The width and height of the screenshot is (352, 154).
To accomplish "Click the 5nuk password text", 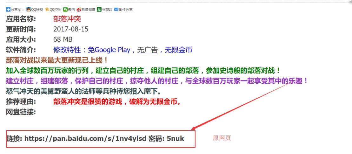I will 176,138.
